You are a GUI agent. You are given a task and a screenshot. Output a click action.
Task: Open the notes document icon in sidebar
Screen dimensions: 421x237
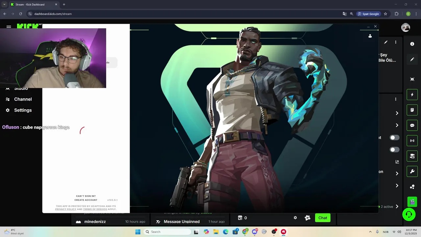pyautogui.click(x=412, y=110)
